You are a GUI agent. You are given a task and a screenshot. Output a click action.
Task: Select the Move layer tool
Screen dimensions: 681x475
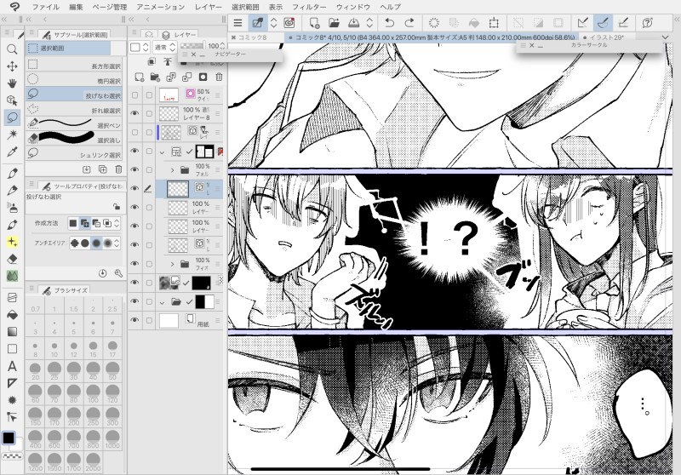pos(12,66)
